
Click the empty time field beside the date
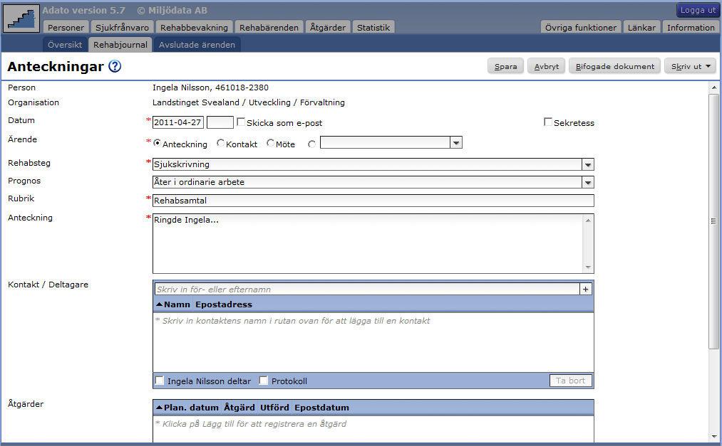click(220, 122)
